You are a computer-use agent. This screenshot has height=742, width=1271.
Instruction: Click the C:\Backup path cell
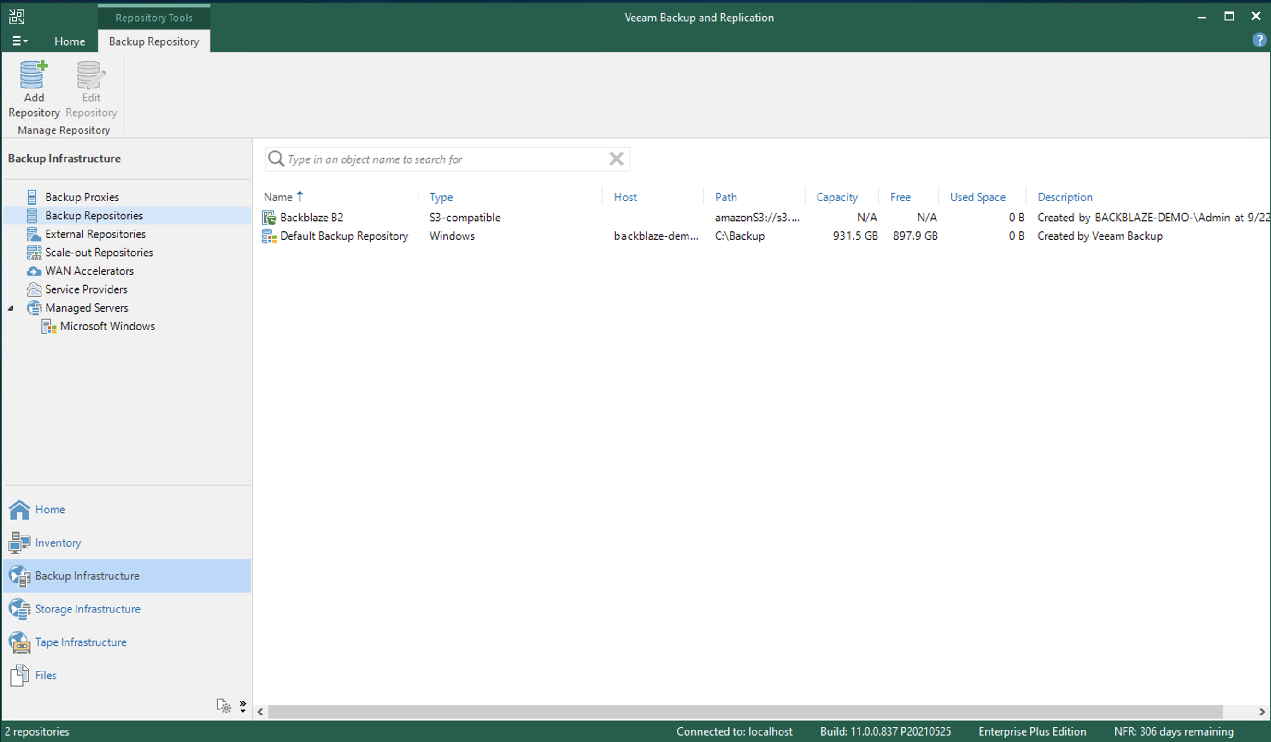click(x=740, y=236)
